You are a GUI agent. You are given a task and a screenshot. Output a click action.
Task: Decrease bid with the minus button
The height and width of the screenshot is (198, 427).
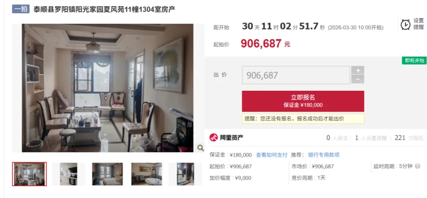358,79
